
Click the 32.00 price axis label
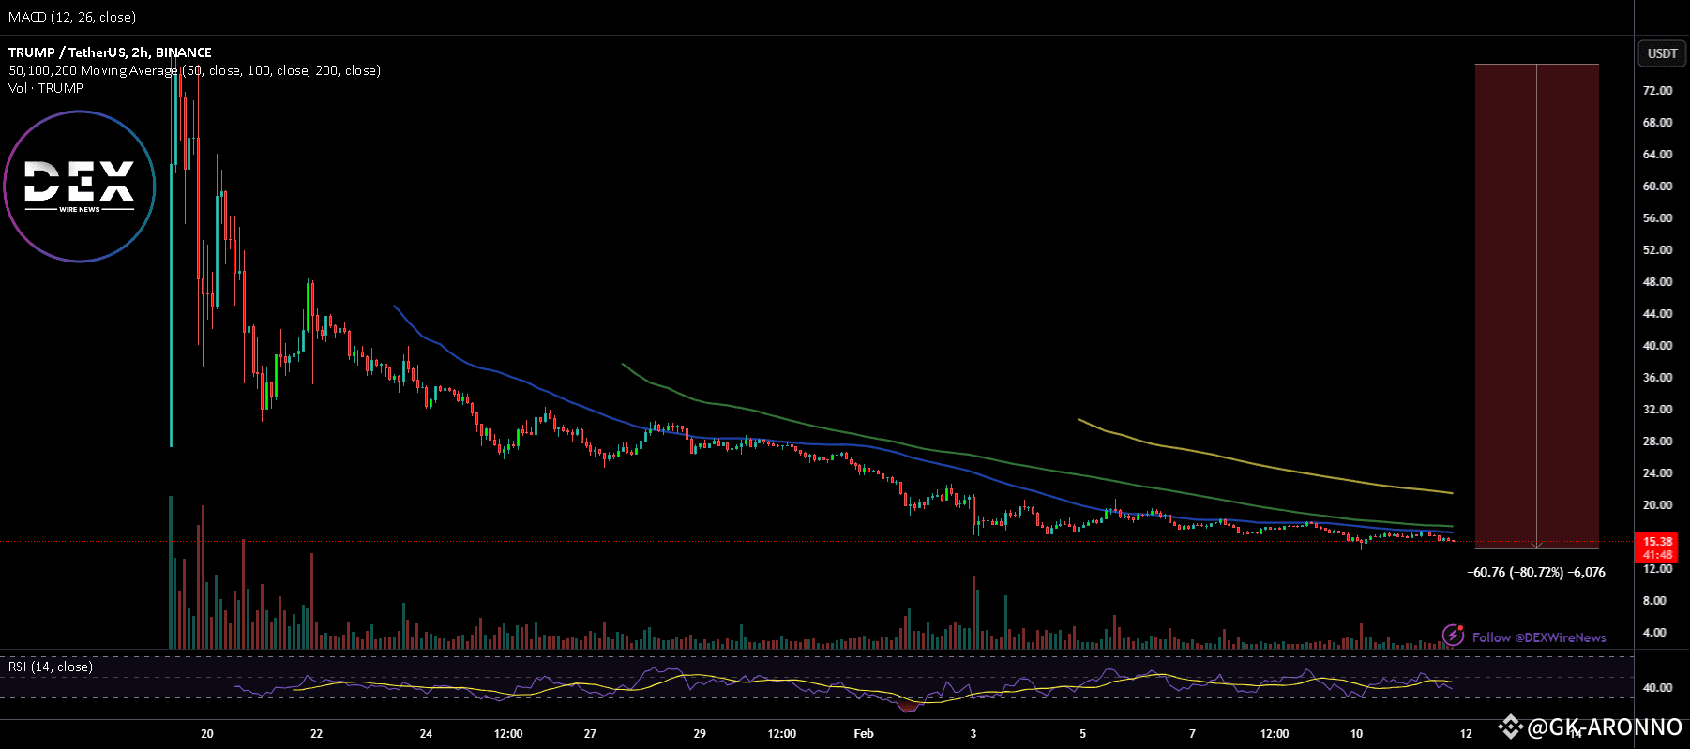(x=1657, y=409)
